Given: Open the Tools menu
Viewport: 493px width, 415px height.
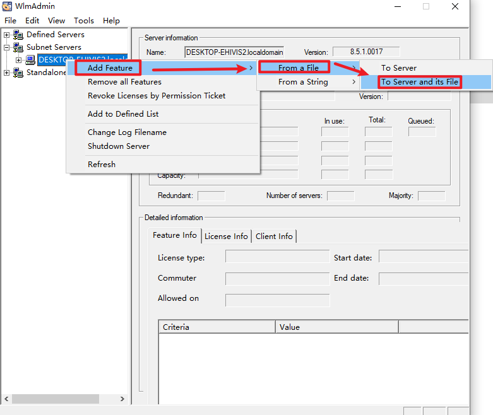Looking at the screenshot, I should [x=83, y=20].
